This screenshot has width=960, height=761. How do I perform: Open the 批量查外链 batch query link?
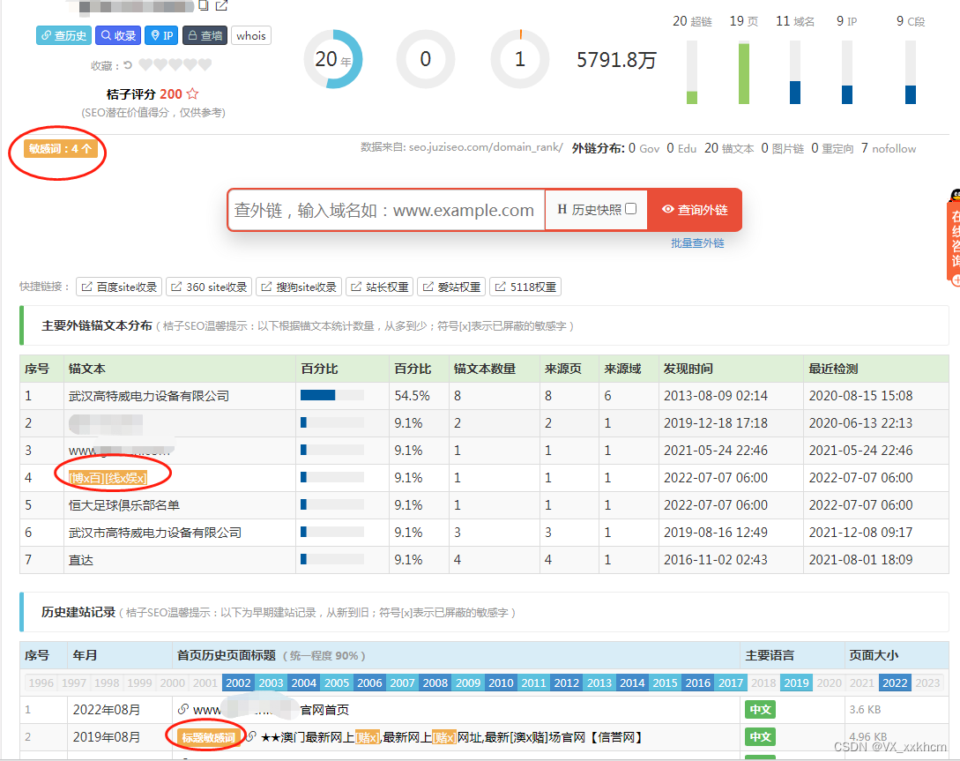(x=697, y=242)
